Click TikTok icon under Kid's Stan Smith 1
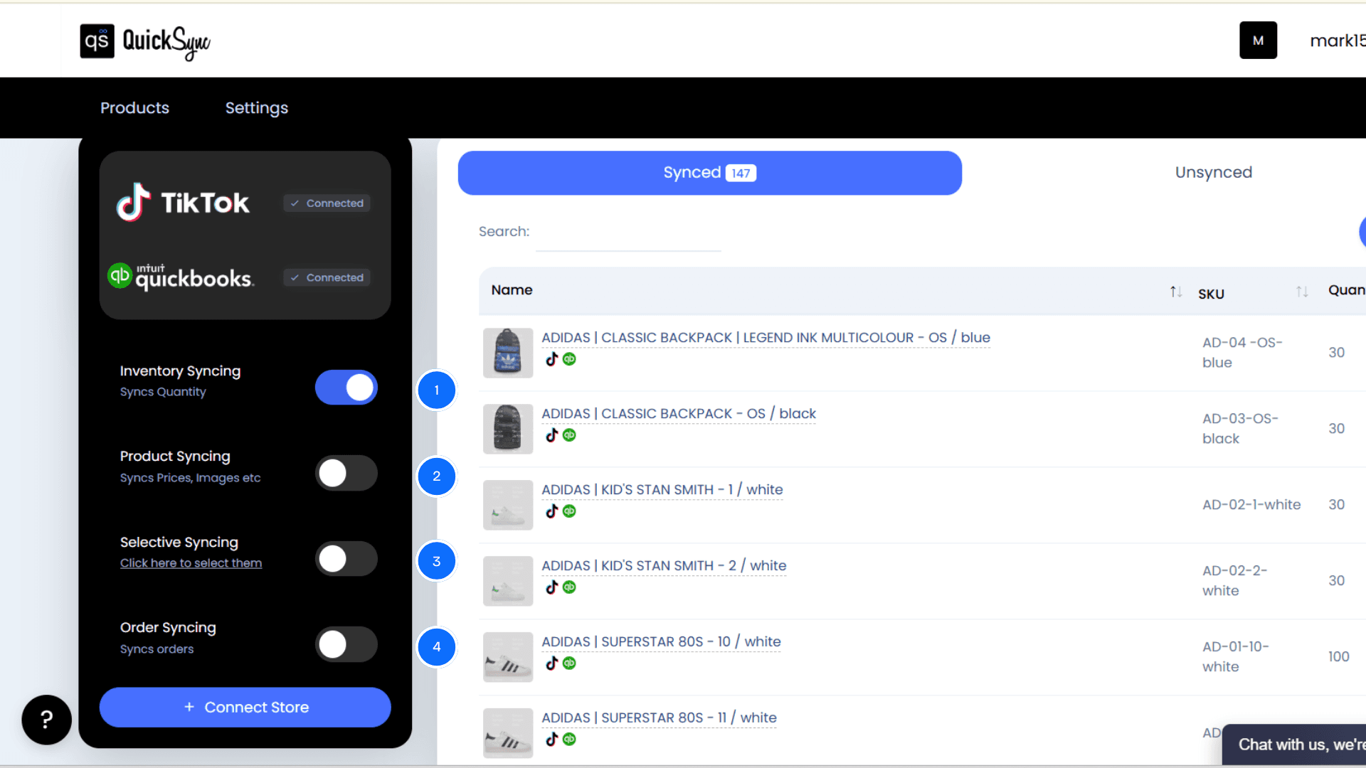 (552, 511)
